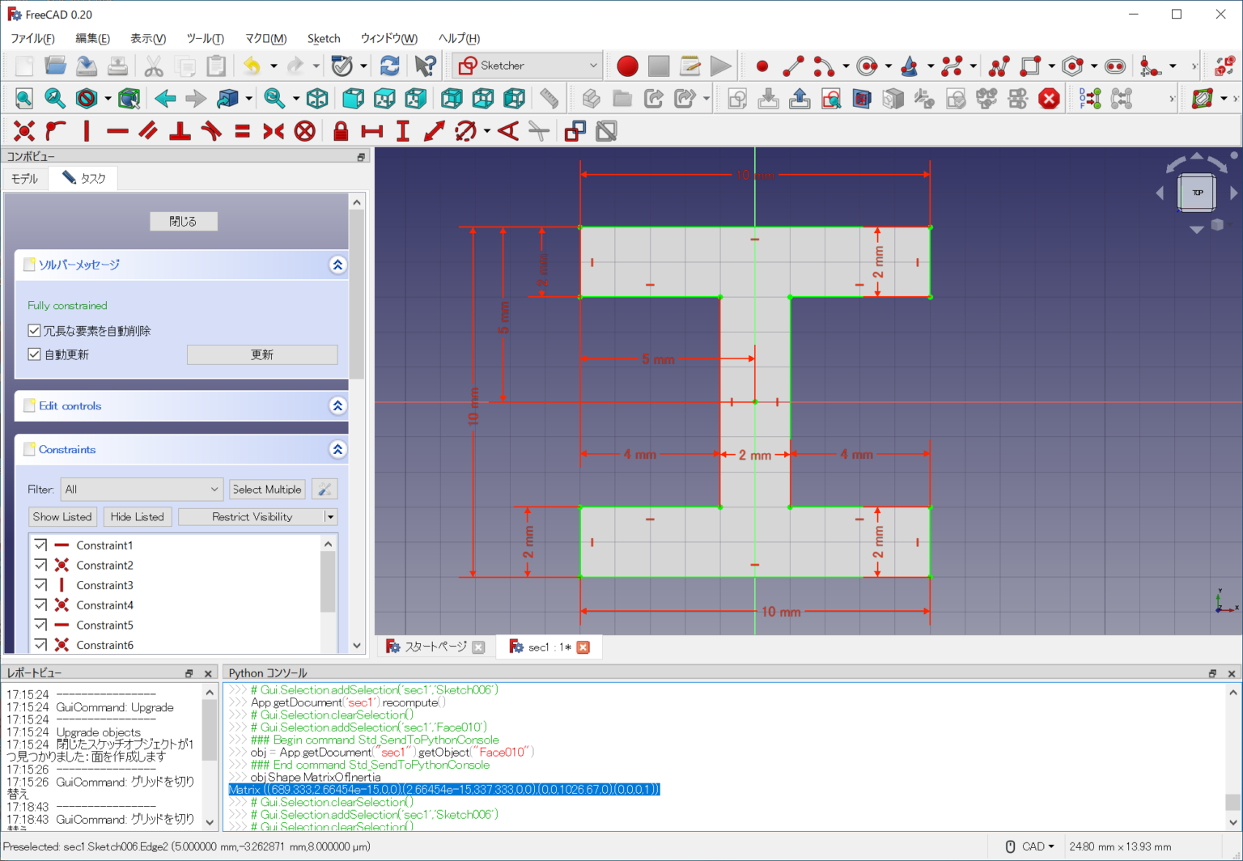The image size is (1243, 861).
Task: Open the Restrict Visibility dropdown arrow
Action: (x=332, y=516)
